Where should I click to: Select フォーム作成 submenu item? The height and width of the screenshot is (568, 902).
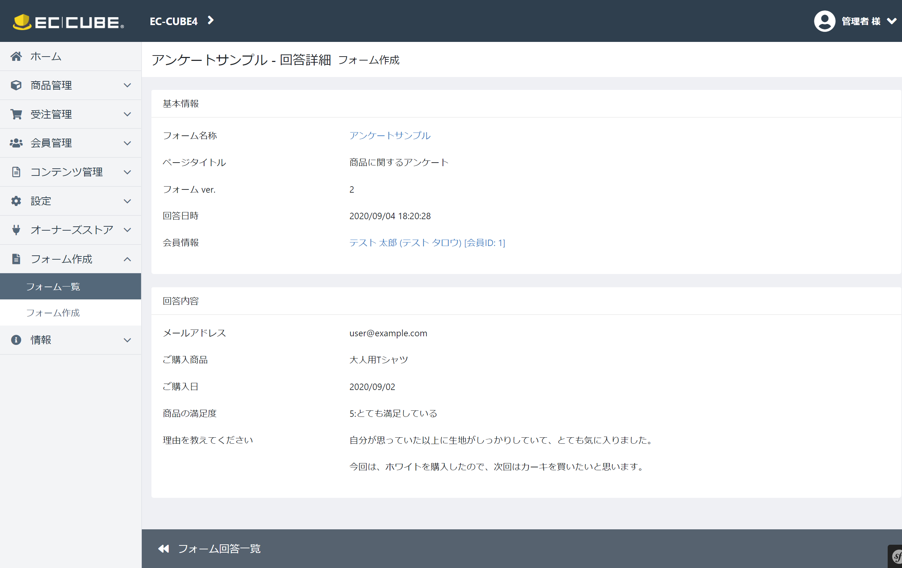click(71, 313)
